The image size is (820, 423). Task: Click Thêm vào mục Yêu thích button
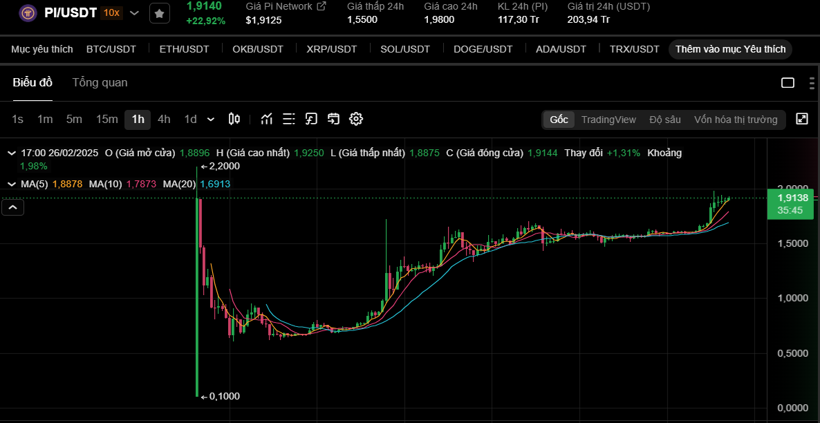coord(729,48)
